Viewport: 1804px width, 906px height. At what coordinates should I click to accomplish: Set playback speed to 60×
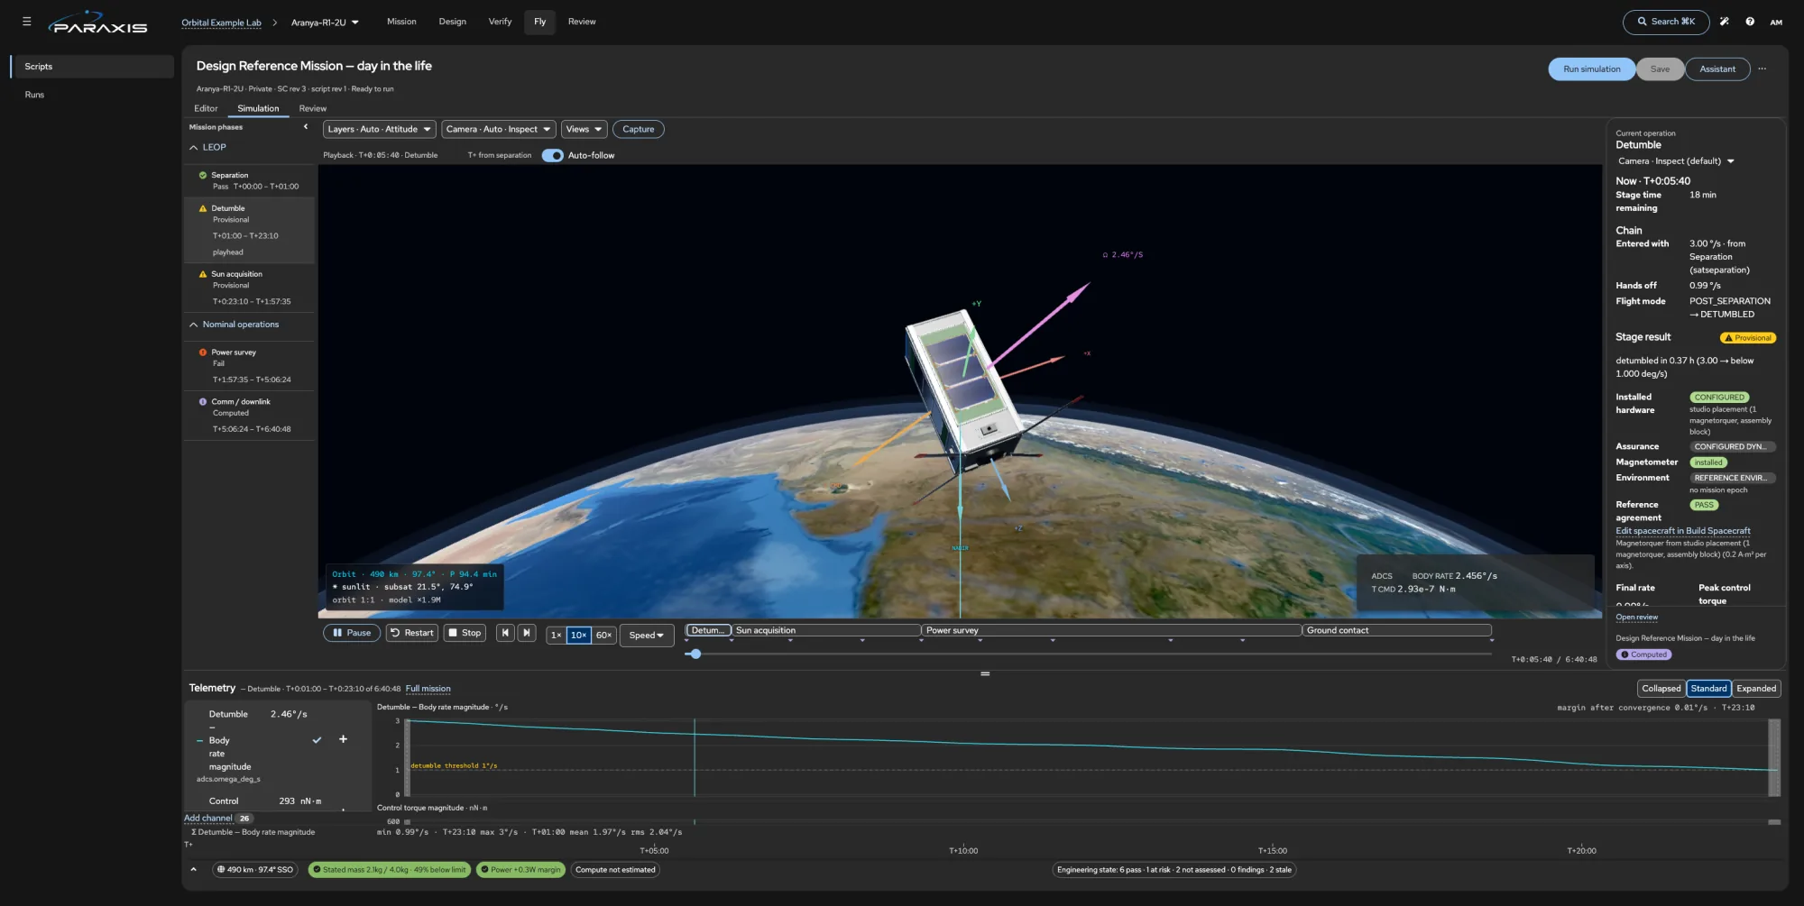coord(603,636)
